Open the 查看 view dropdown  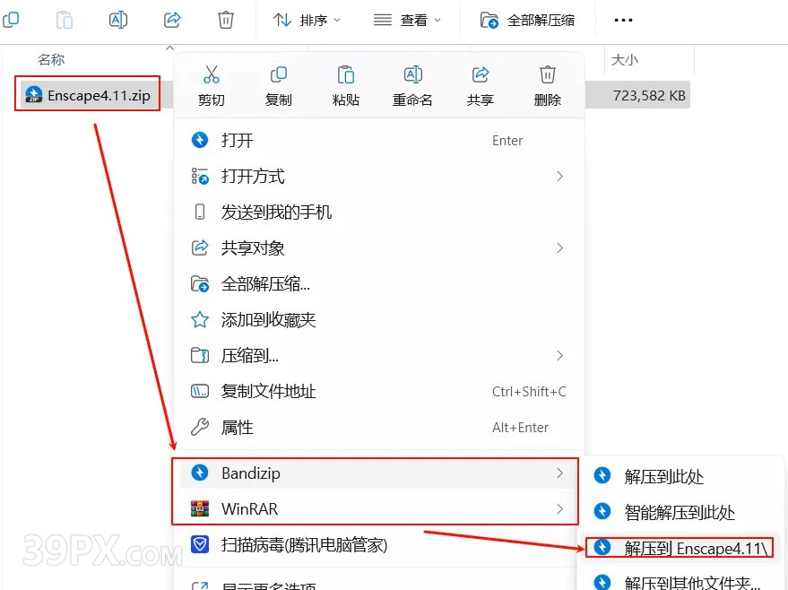[408, 20]
